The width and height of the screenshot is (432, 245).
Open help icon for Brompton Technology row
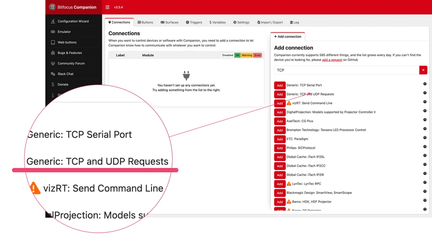[425, 129]
